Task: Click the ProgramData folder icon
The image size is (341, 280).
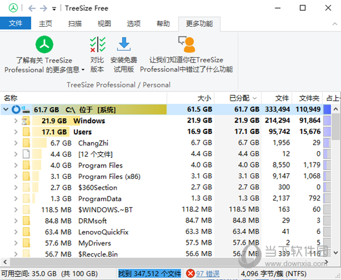Action: coord(26,198)
